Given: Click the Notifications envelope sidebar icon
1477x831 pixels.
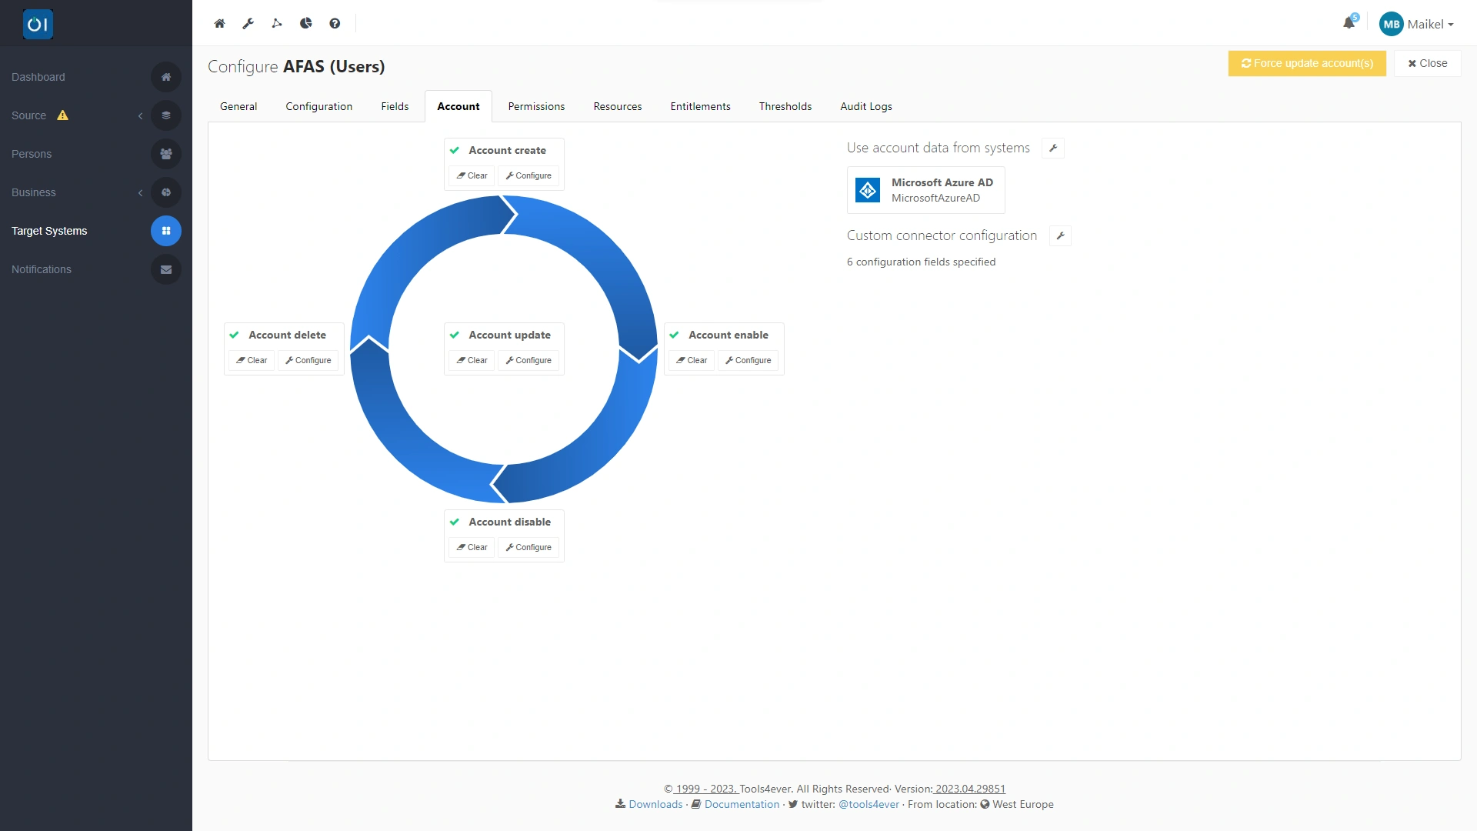Looking at the screenshot, I should pos(165,269).
